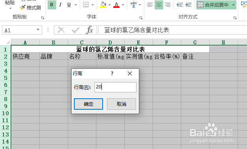Open underline style dropdown arrow
247x149 pixels.
coord(76,5)
